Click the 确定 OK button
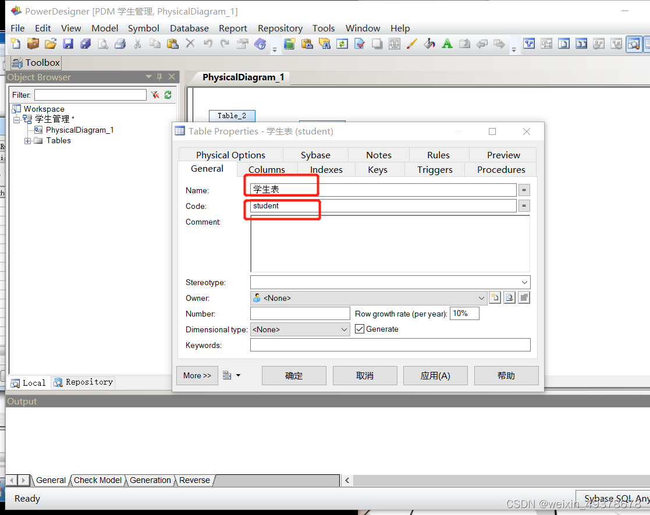Viewport: 650px width, 515px height. [294, 375]
